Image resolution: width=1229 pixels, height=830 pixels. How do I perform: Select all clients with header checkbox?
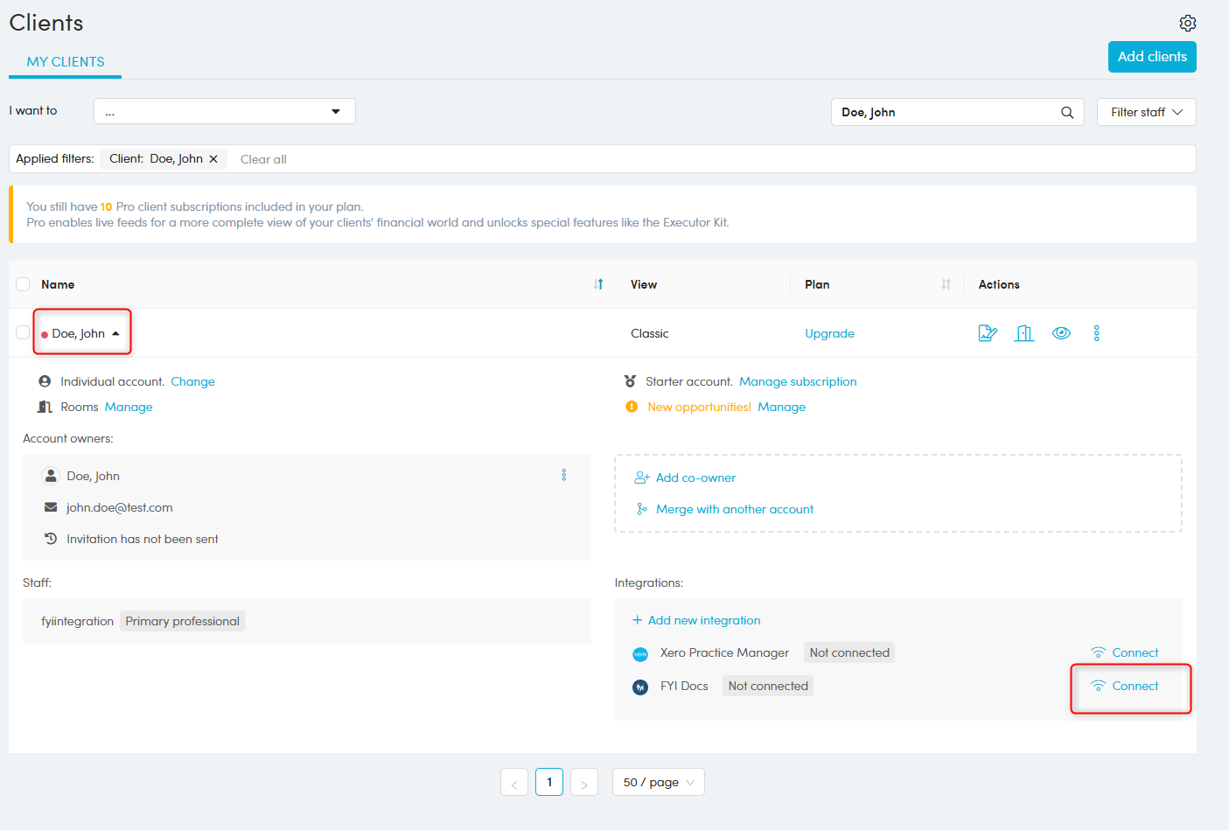click(x=23, y=284)
